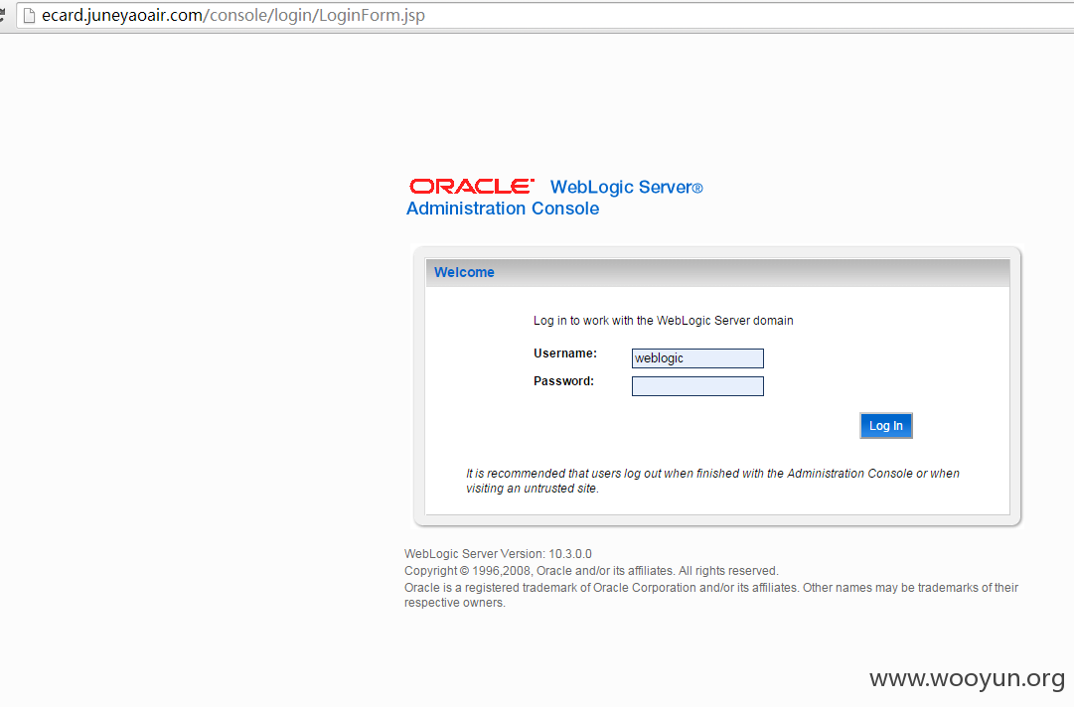Click the Password input field
The height and width of the screenshot is (707, 1074).
coord(697,386)
